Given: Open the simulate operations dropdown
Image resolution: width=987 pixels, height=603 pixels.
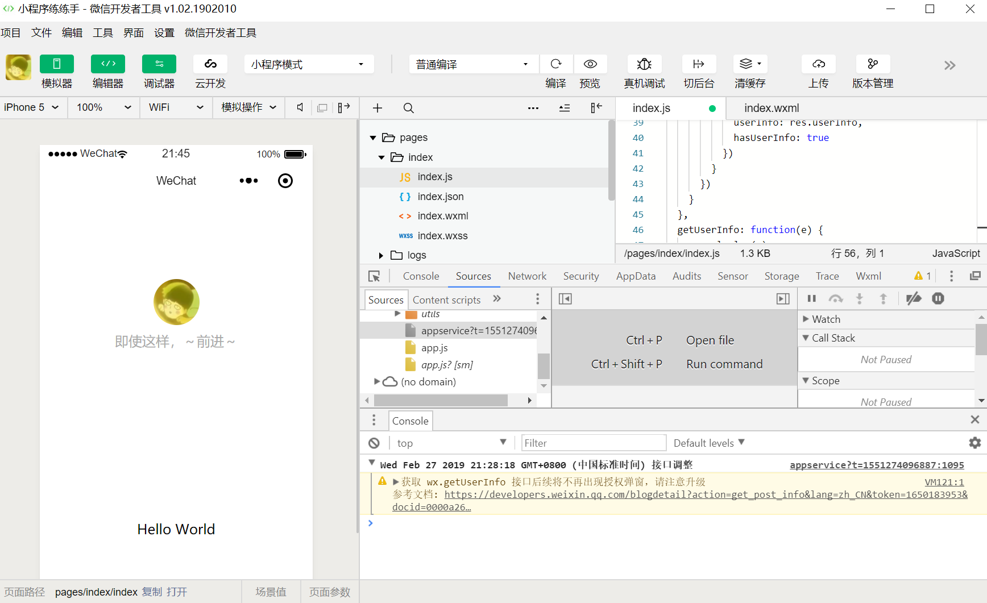Looking at the screenshot, I should [249, 107].
